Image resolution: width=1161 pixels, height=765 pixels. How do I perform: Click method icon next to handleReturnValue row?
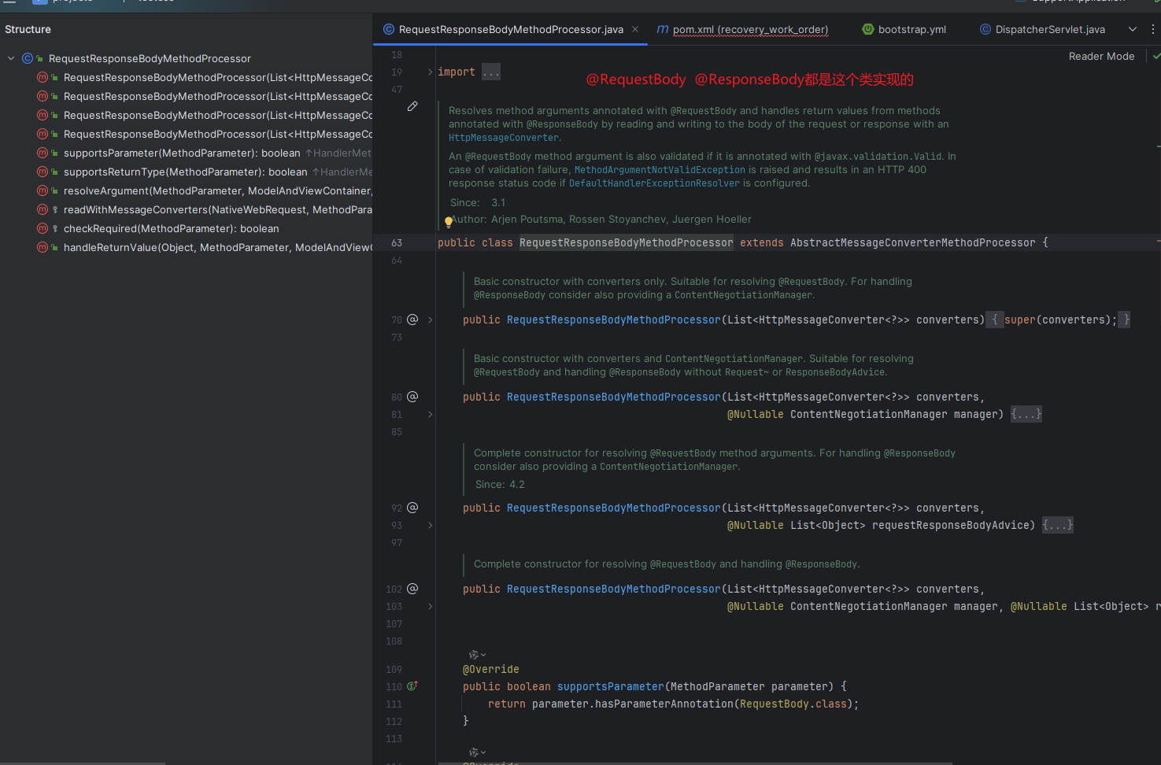[x=43, y=247]
